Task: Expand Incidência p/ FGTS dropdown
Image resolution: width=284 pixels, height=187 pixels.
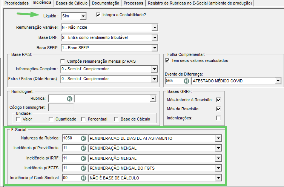Action: tap(218, 168)
